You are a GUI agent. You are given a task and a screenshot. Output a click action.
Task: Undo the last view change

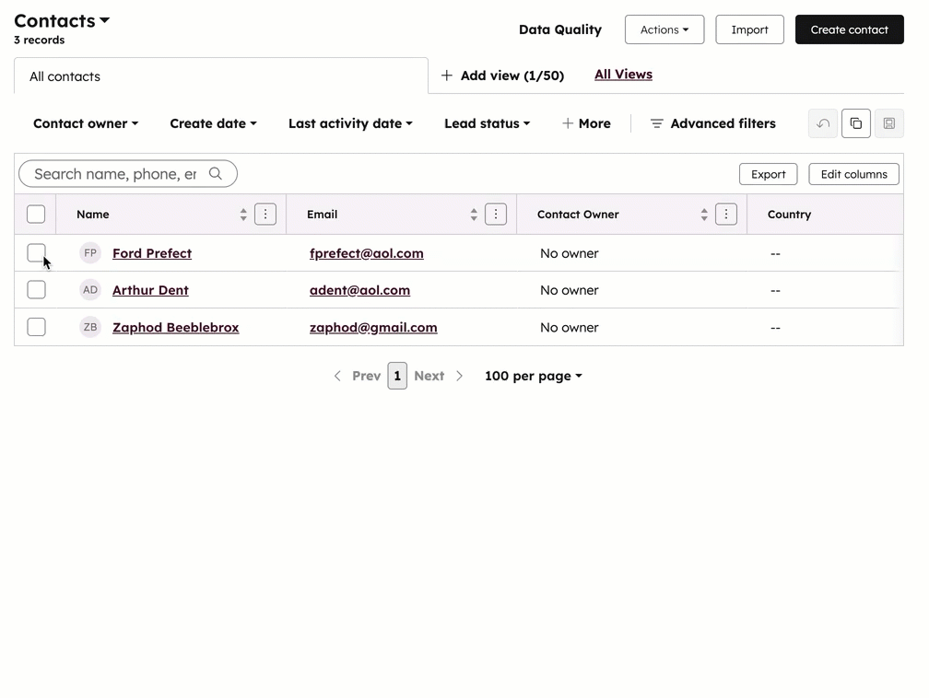(822, 122)
